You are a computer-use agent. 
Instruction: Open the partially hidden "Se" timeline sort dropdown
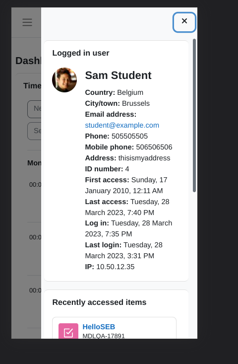[34, 131]
